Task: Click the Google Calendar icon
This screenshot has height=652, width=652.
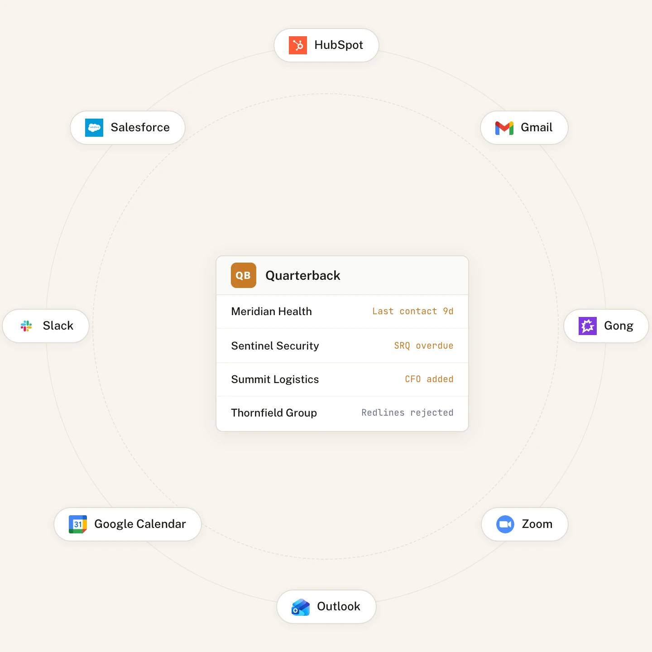Action: tap(78, 524)
